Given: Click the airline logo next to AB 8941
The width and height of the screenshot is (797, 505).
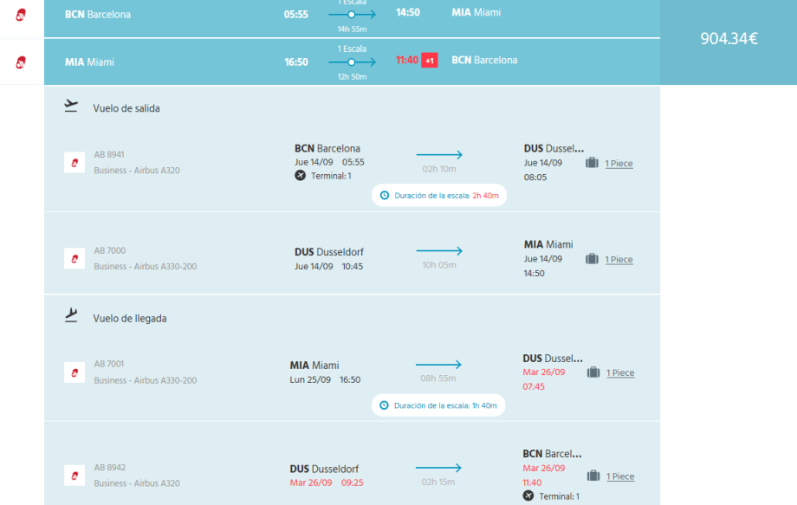Looking at the screenshot, I should (x=75, y=162).
